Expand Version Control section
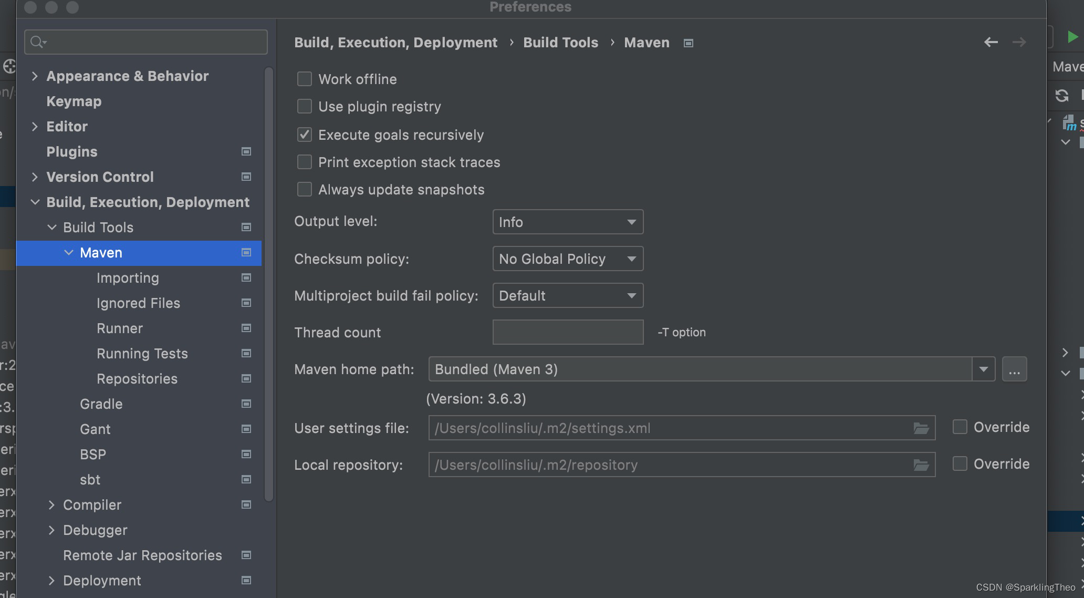1084x598 pixels. 35,177
